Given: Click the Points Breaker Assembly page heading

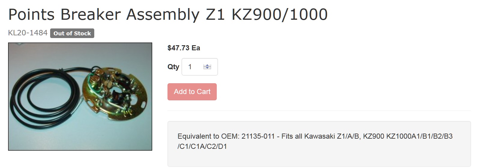Looking at the screenshot, I should pos(168,14).
